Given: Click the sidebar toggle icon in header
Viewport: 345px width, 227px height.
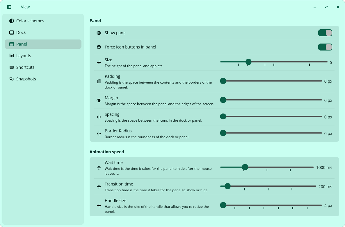Looking at the screenshot, I should (x=9, y=7).
